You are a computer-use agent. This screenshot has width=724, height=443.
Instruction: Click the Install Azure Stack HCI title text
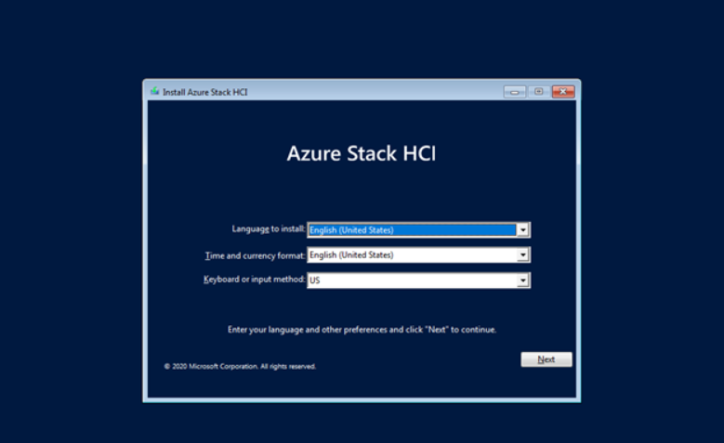click(205, 92)
